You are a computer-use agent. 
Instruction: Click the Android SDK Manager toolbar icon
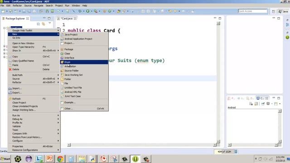pyautogui.click(x=47, y=11)
